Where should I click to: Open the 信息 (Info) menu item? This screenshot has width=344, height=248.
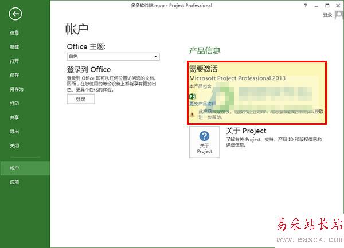[x=14, y=33]
